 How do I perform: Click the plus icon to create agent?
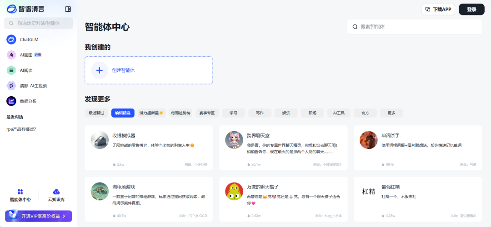[x=99, y=70]
